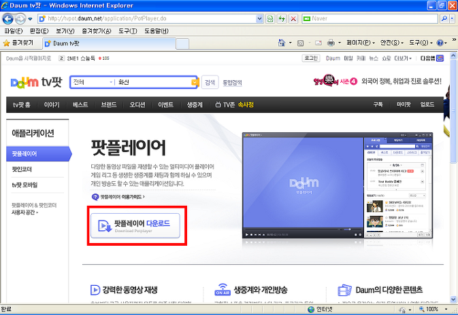Screen dimensions: 458x315
Task: Open the search provider dropdown arrow
Action: pos(452,18)
